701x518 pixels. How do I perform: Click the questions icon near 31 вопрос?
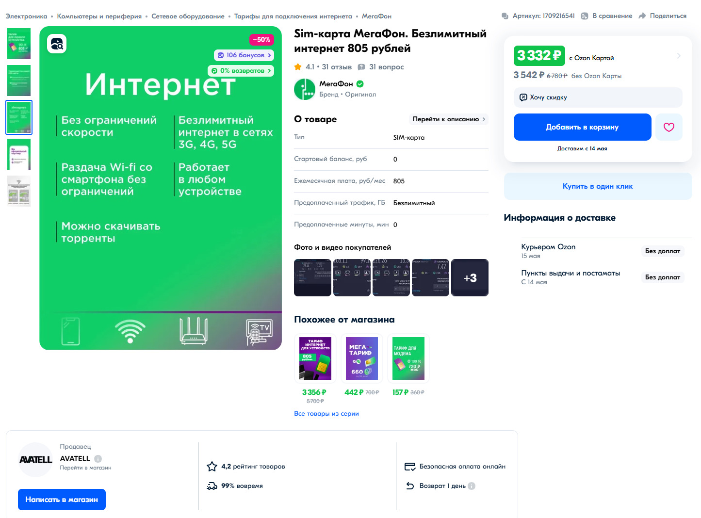coord(361,67)
